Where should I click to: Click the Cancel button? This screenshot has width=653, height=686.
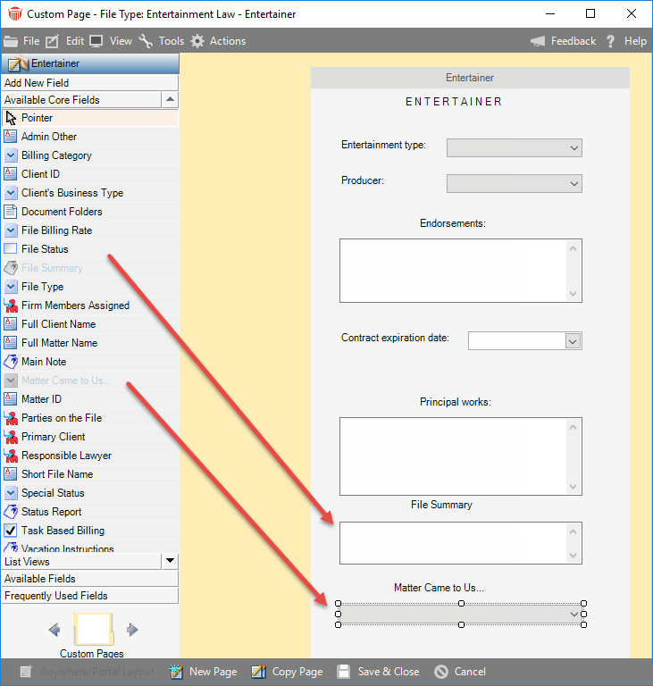pyautogui.click(x=460, y=672)
